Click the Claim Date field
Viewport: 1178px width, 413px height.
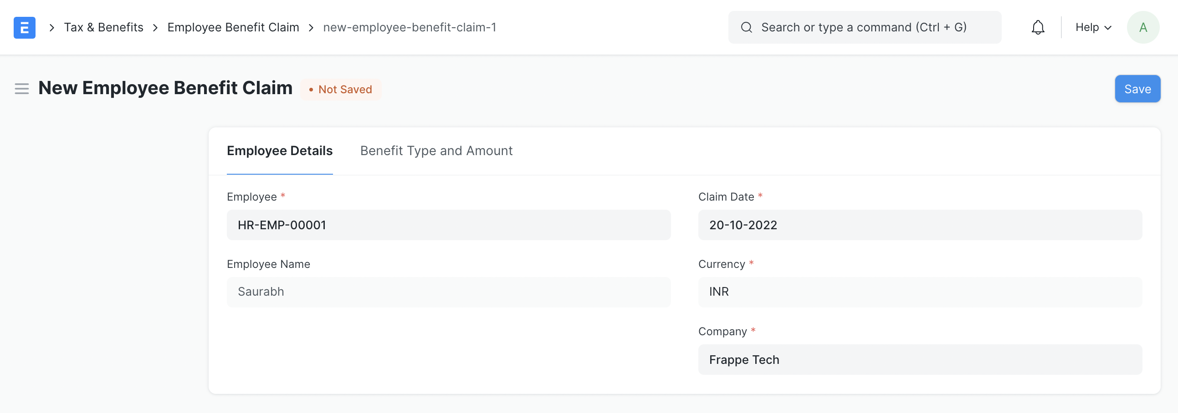pos(920,225)
